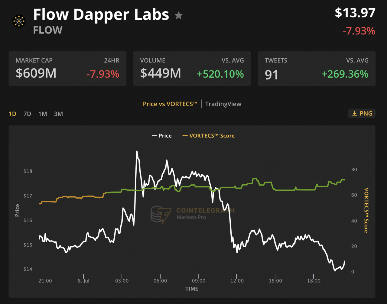Viewport: 387px width, 304px height.
Task: Switch chart range to 7D
Action: pyautogui.click(x=27, y=114)
